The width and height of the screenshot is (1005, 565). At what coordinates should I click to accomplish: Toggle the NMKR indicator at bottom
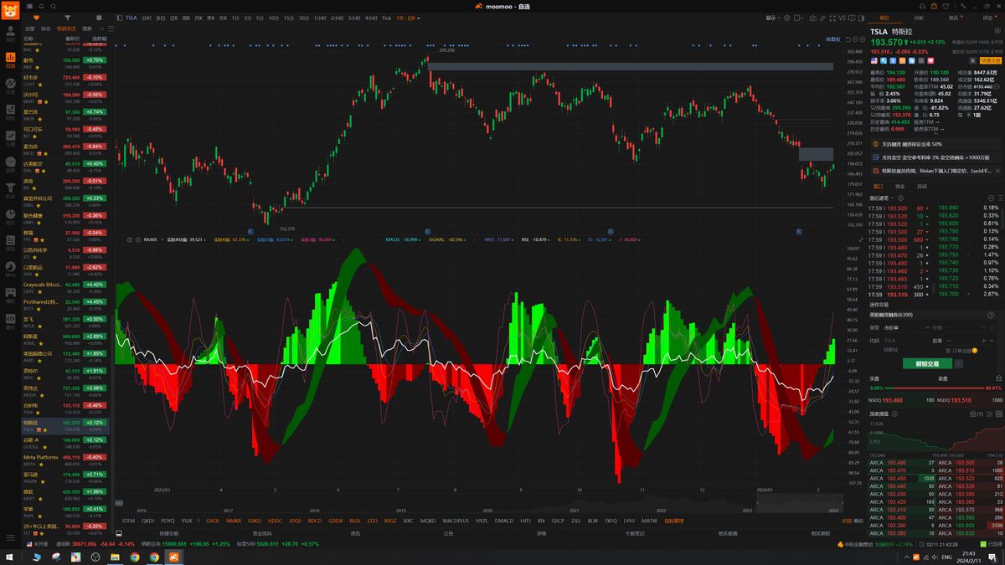[x=234, y=520]
